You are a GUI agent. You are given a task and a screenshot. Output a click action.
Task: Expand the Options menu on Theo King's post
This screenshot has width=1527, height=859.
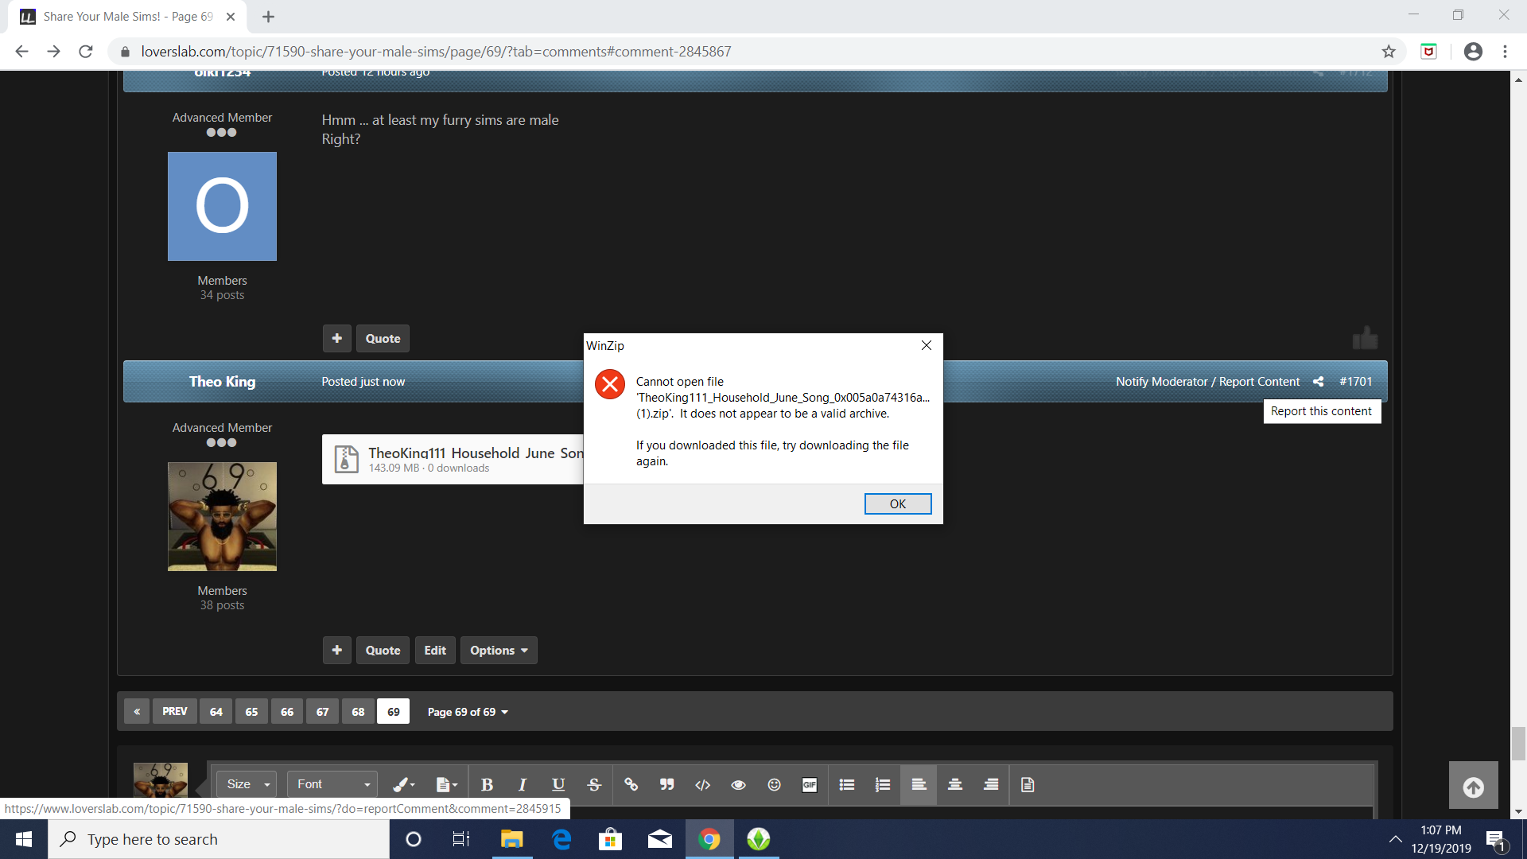[499, 650]
